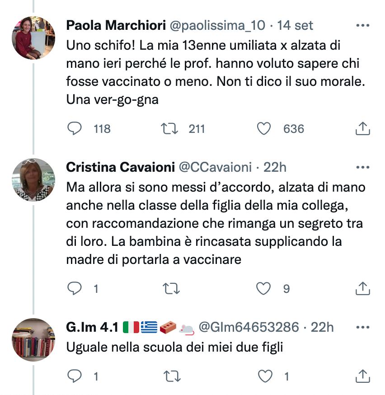Like Paola Marchiori's tweet with 636 likes
This screenshot has height=395, width=385.
coord(263,128)
